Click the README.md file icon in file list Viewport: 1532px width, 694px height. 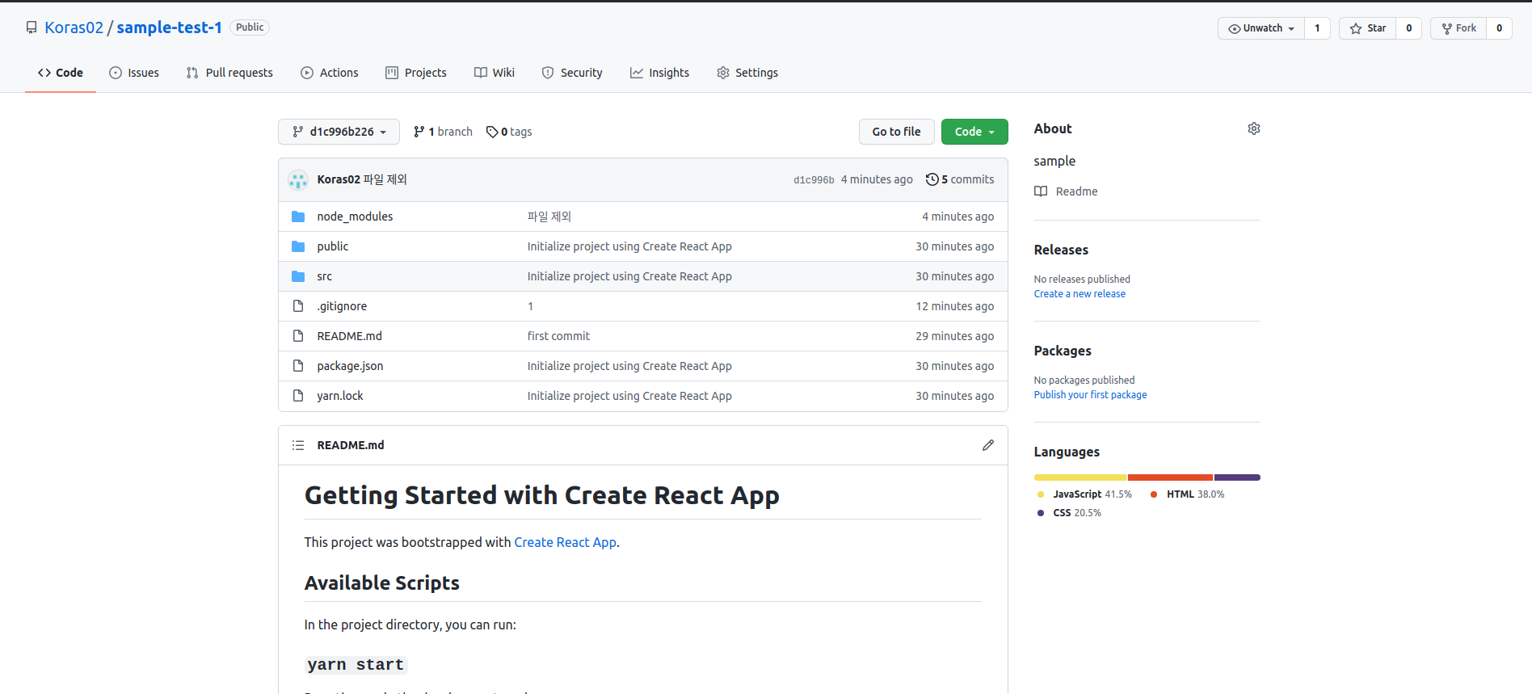coord(298,336)
